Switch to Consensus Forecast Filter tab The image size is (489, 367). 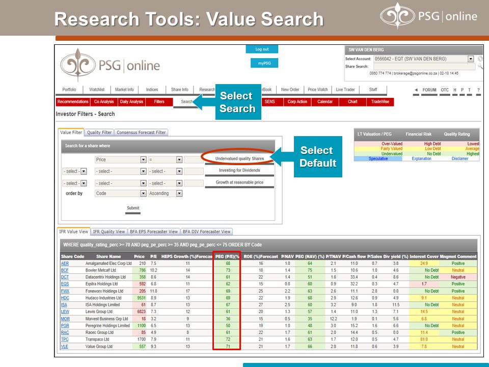tap(141, 133)
